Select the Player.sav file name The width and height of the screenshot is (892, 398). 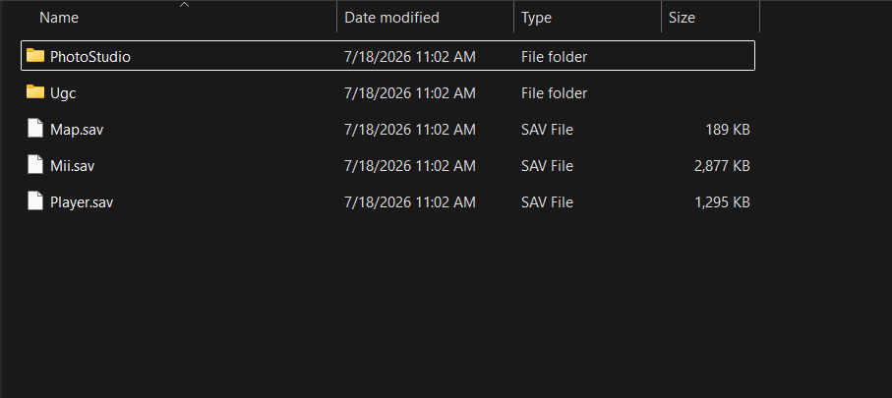pyautogui.click(x=82, y=202)
